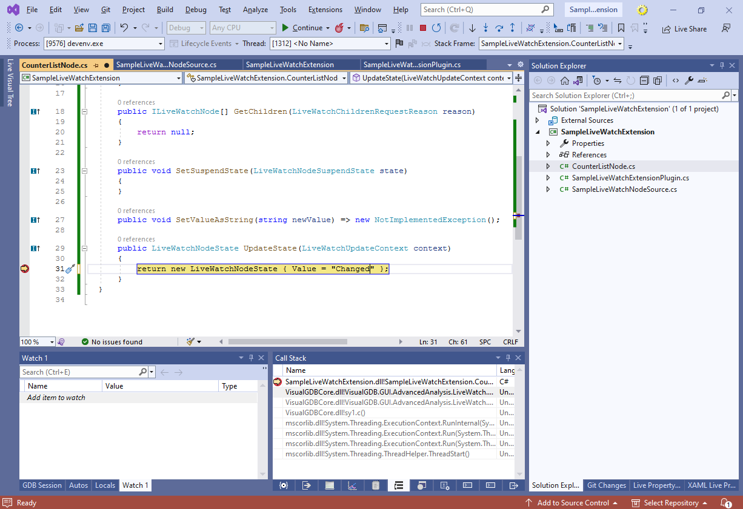Screen dimensions: 743x509
Task: Open the Debug menu
Action: pos(196,10)
